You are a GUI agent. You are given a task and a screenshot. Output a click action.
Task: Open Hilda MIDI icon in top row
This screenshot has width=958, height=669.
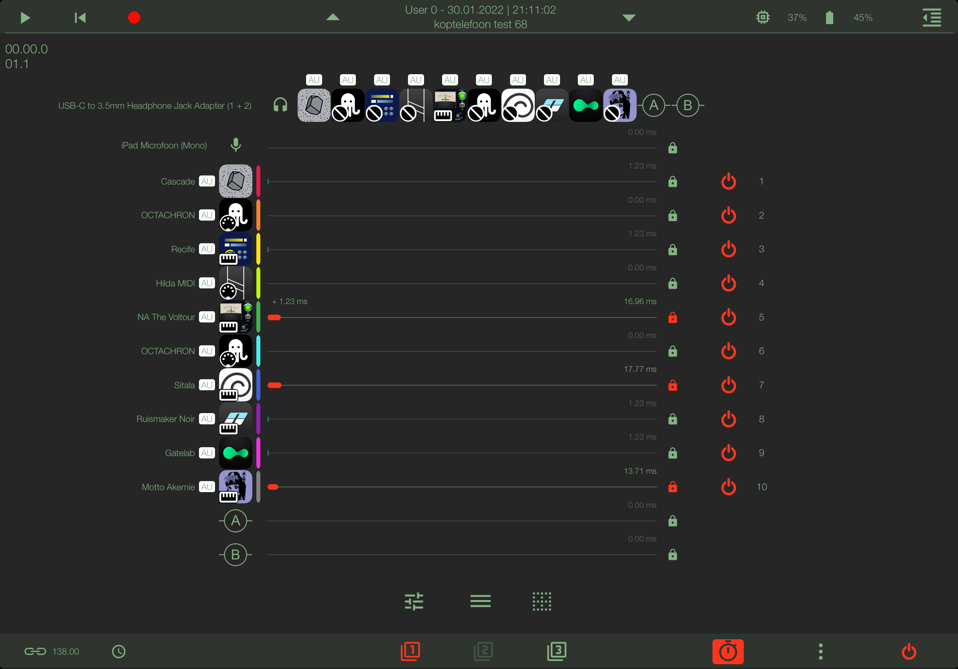tap(416, 105)
